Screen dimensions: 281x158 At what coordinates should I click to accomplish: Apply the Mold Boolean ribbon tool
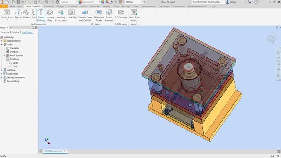[x=109, y=15]
